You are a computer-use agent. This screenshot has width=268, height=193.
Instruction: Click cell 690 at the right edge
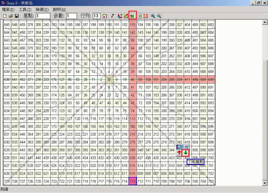pos(211,79)
